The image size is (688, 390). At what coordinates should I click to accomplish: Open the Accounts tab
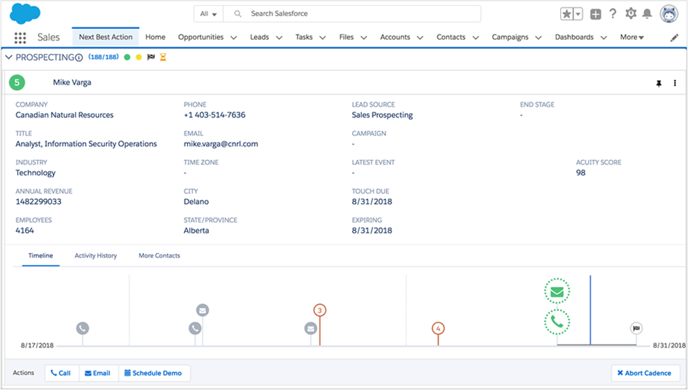(x=395, y=37)
